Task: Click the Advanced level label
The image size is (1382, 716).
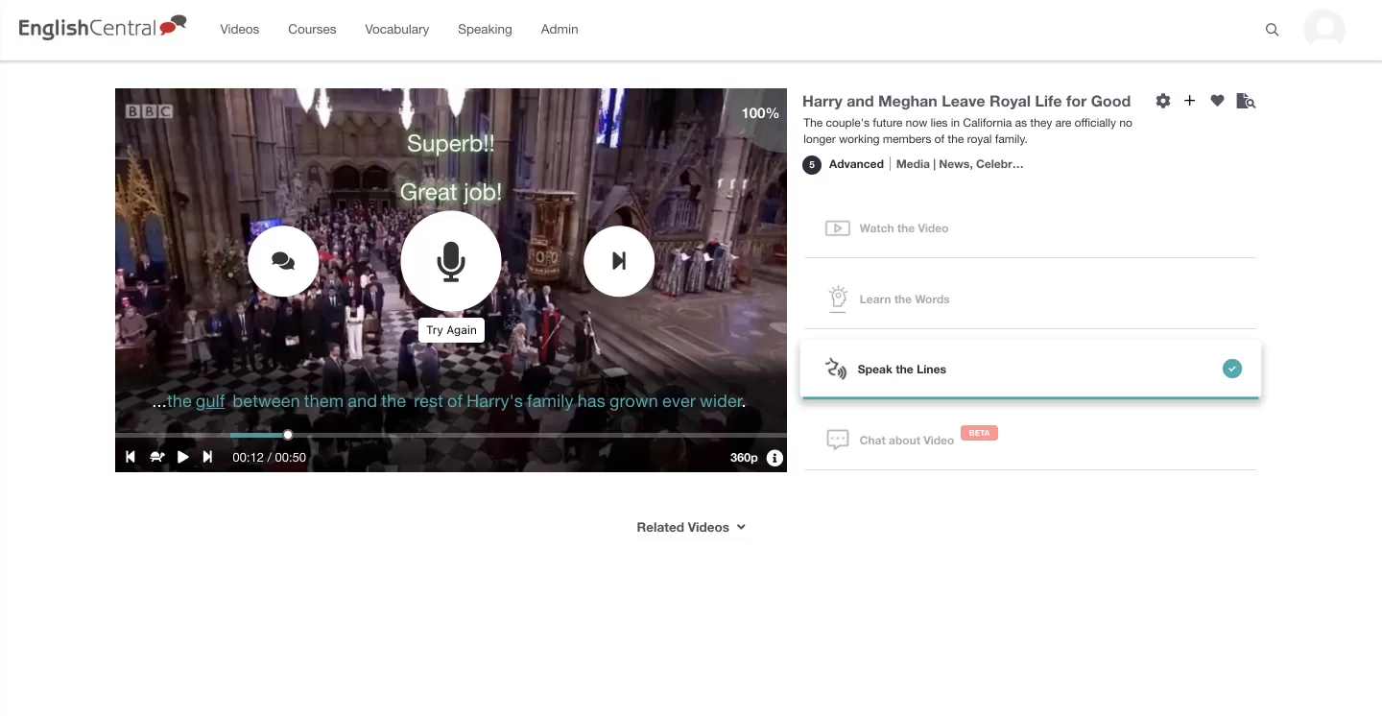Action: [856, 164]
